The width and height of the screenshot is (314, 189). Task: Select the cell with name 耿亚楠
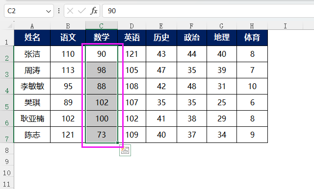tap(32, 118)
